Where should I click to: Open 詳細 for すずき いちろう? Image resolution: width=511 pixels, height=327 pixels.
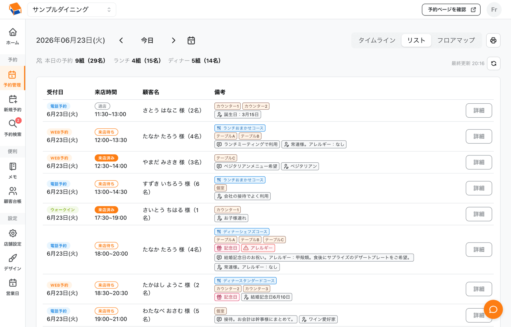[x=479, y=188]
